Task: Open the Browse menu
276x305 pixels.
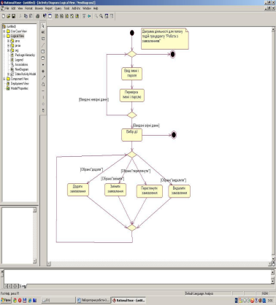Action: [39, 8]
